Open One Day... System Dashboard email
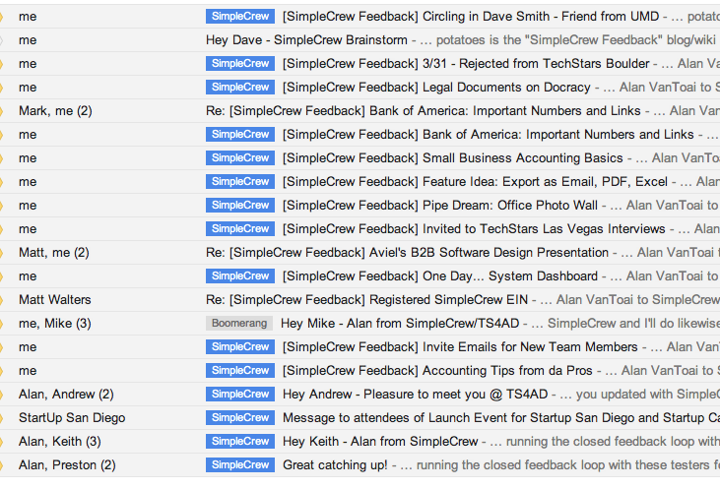The height and width of the screenshot is (489, 720). 440,276
